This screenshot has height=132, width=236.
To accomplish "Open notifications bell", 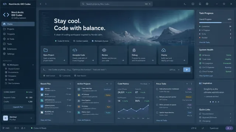I will point(200,4).
